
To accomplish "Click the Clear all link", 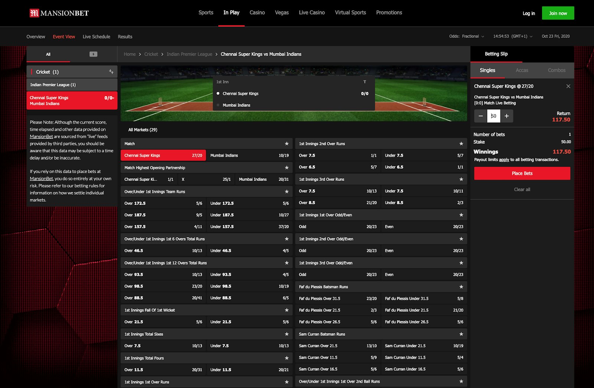I will [522, 189].
